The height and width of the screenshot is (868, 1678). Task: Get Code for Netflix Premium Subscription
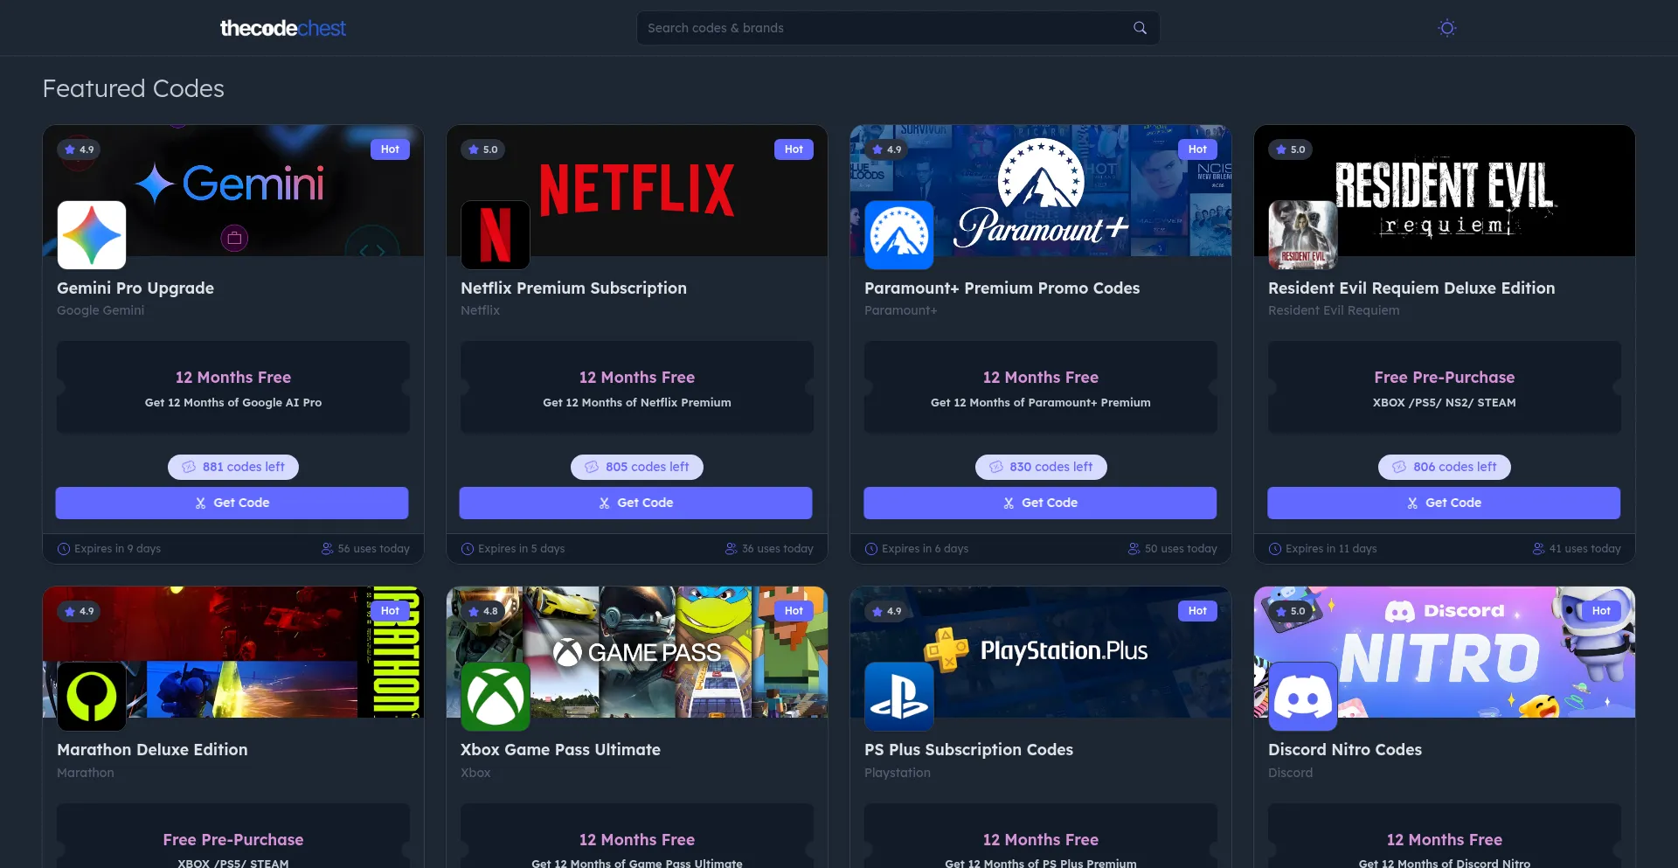click(636, 503)
